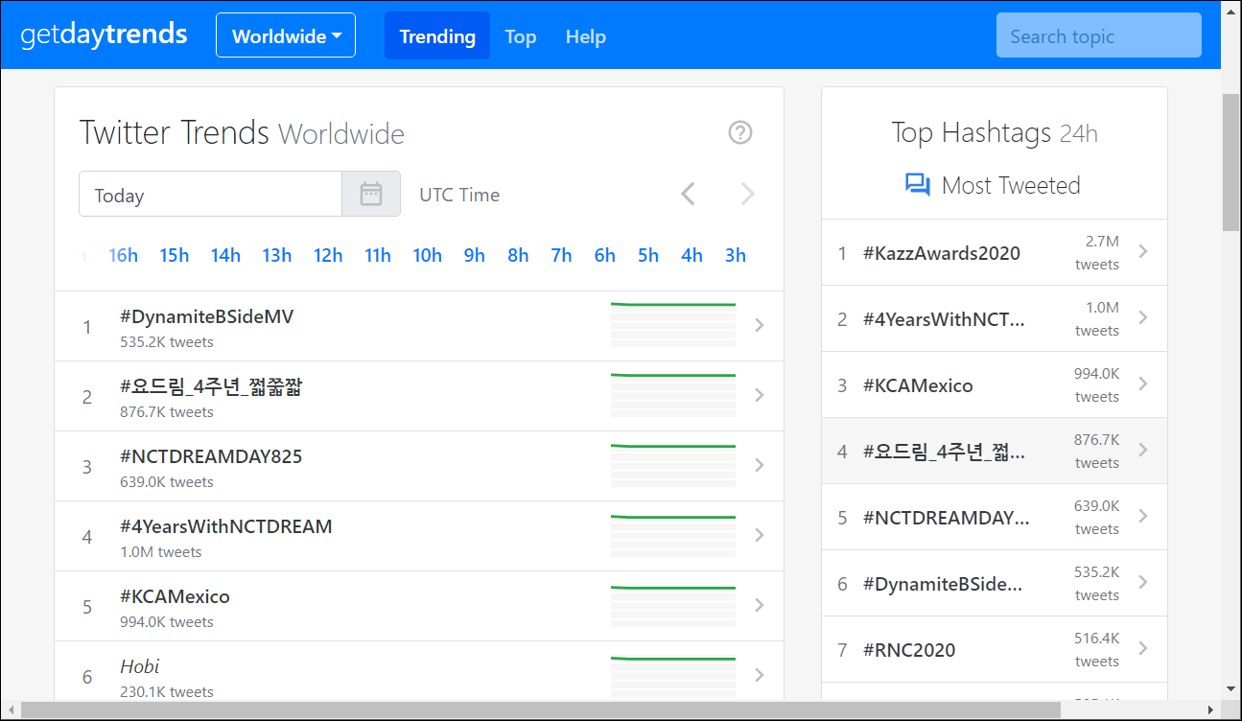Switch to the Top tab
The width and height of the screenshot is (1242, 721).
[x=521, y=36]
